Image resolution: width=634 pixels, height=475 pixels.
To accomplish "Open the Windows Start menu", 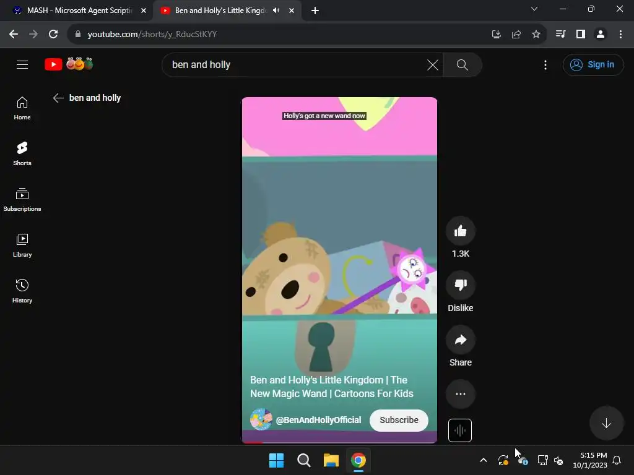I will coord(277,460).
